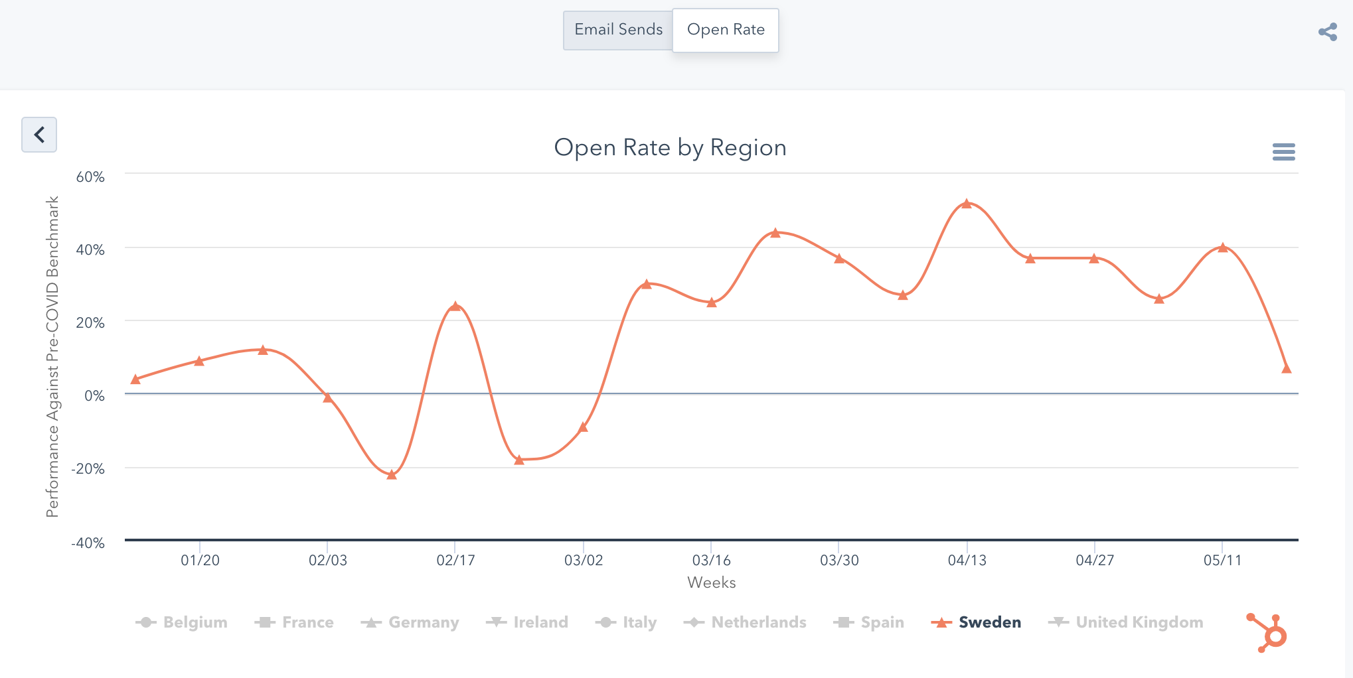Select the Open Rate tab
1353x678 pixels.
[726, 30]
